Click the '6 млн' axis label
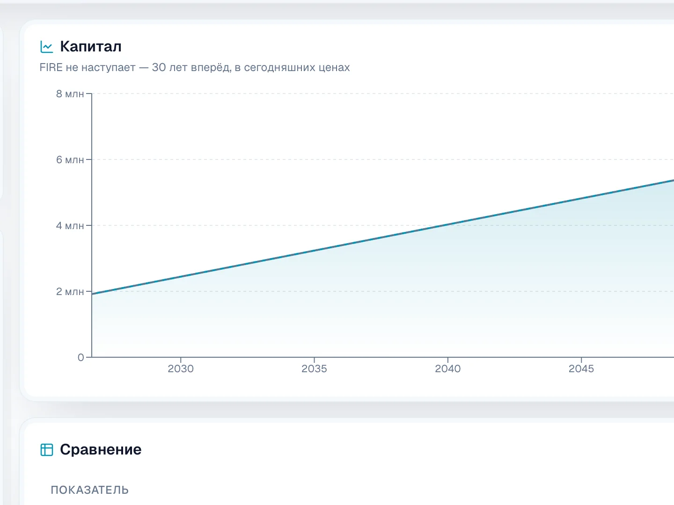This screenshot has height=505, width=674. (70, 159)
